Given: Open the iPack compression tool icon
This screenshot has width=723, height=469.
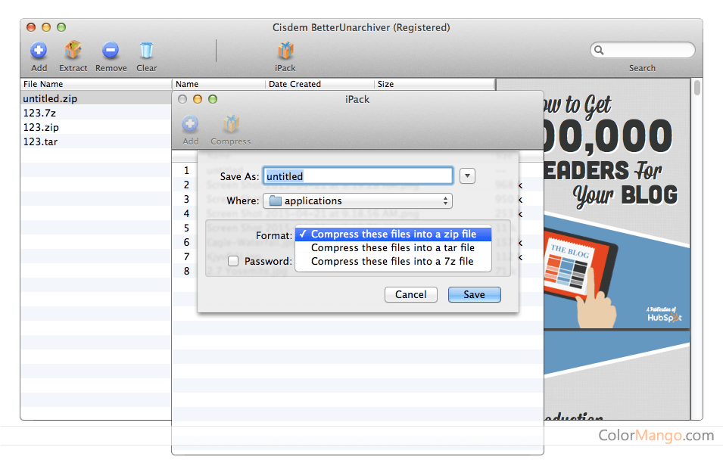Looking at the screenshot, I should [x=285, y=53].
